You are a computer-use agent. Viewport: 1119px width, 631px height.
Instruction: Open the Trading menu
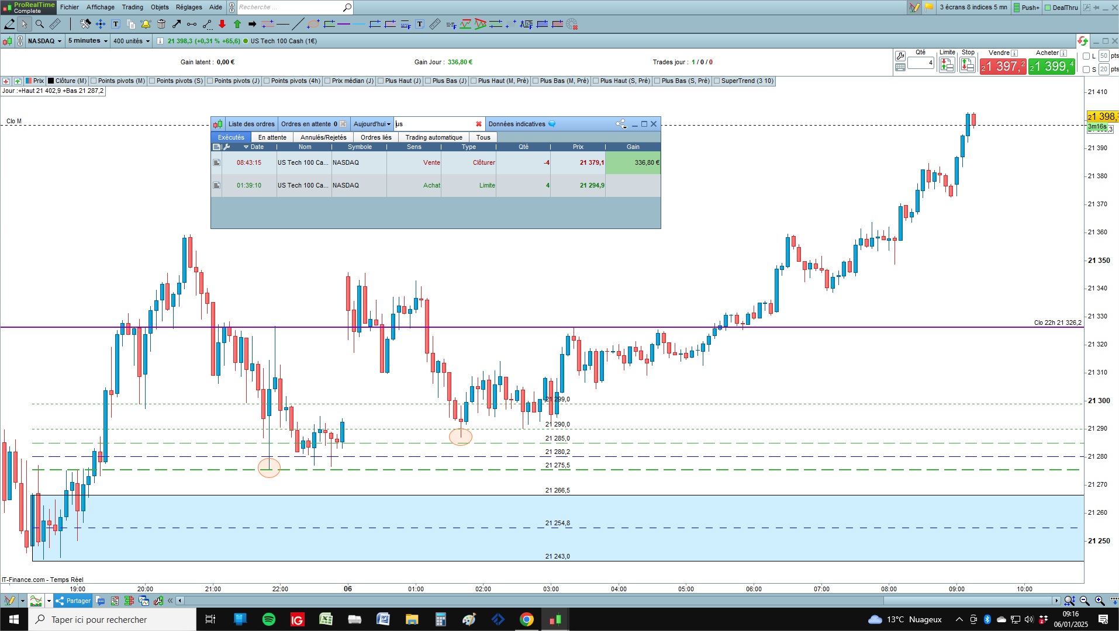pyautogui.click(x=132, y=7)
